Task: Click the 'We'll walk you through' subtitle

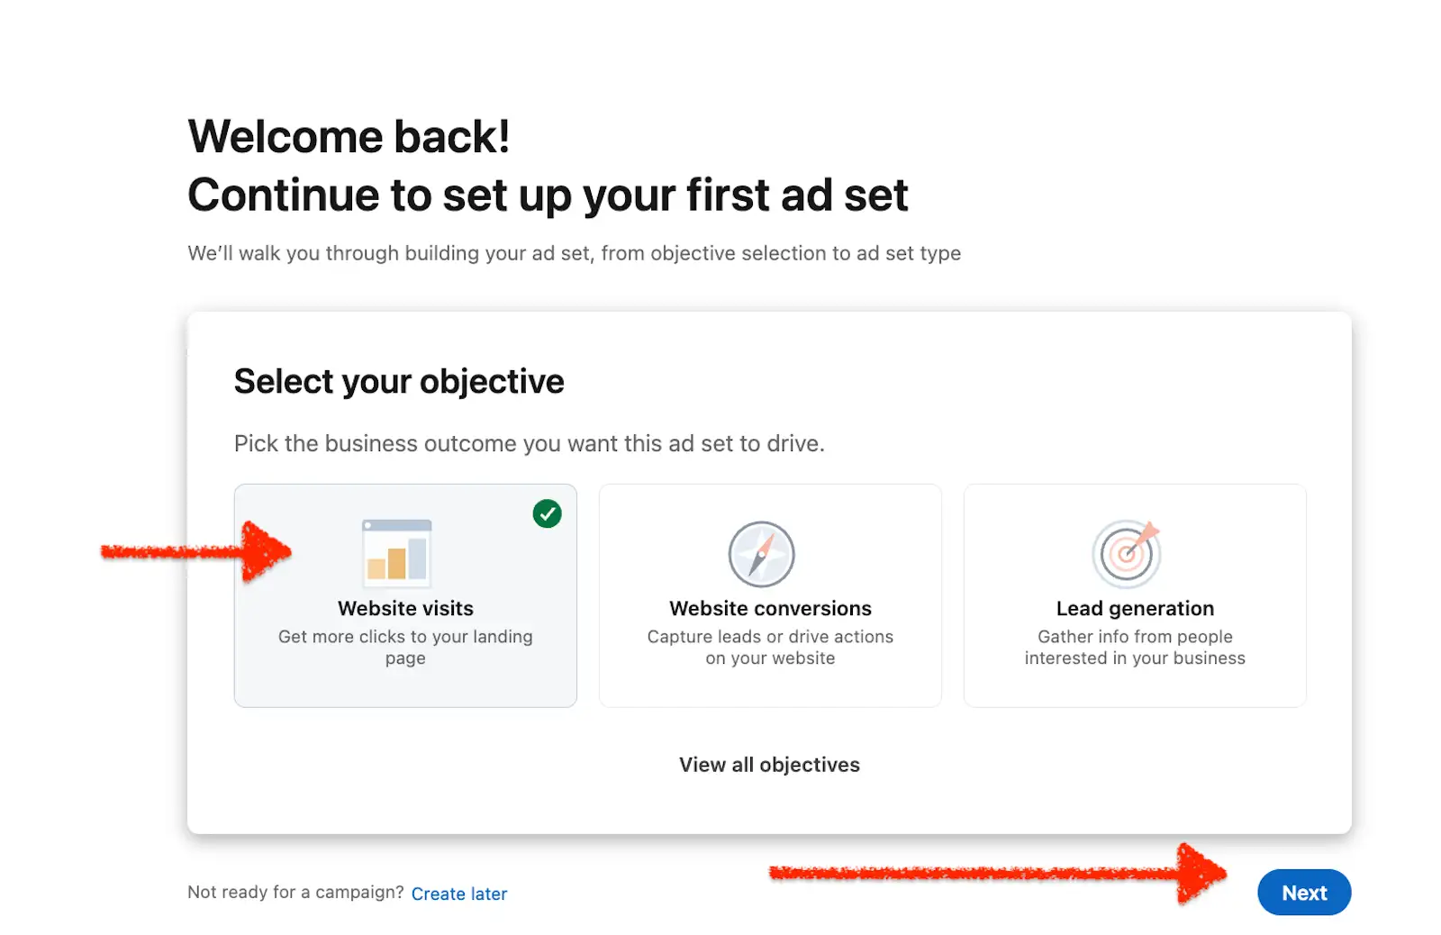Action: point(574,253)
